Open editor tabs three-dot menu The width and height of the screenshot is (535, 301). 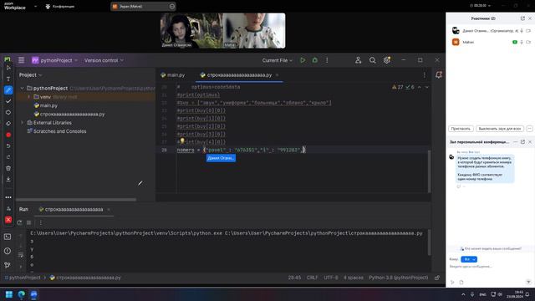click(425, 75)
